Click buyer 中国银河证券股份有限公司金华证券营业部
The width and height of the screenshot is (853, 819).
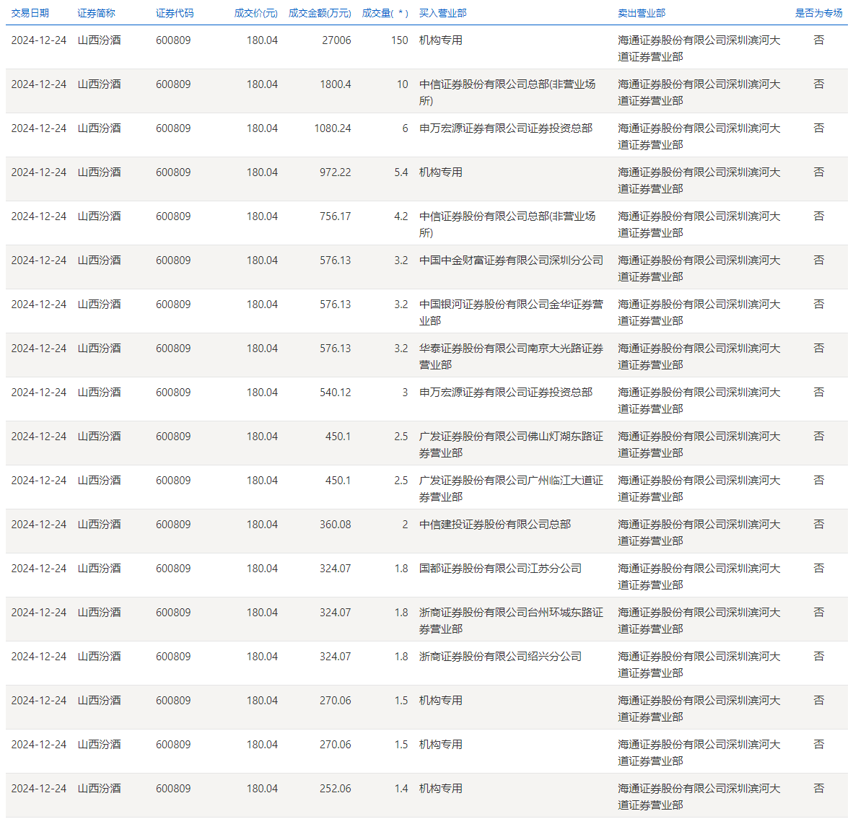(511, 312)
